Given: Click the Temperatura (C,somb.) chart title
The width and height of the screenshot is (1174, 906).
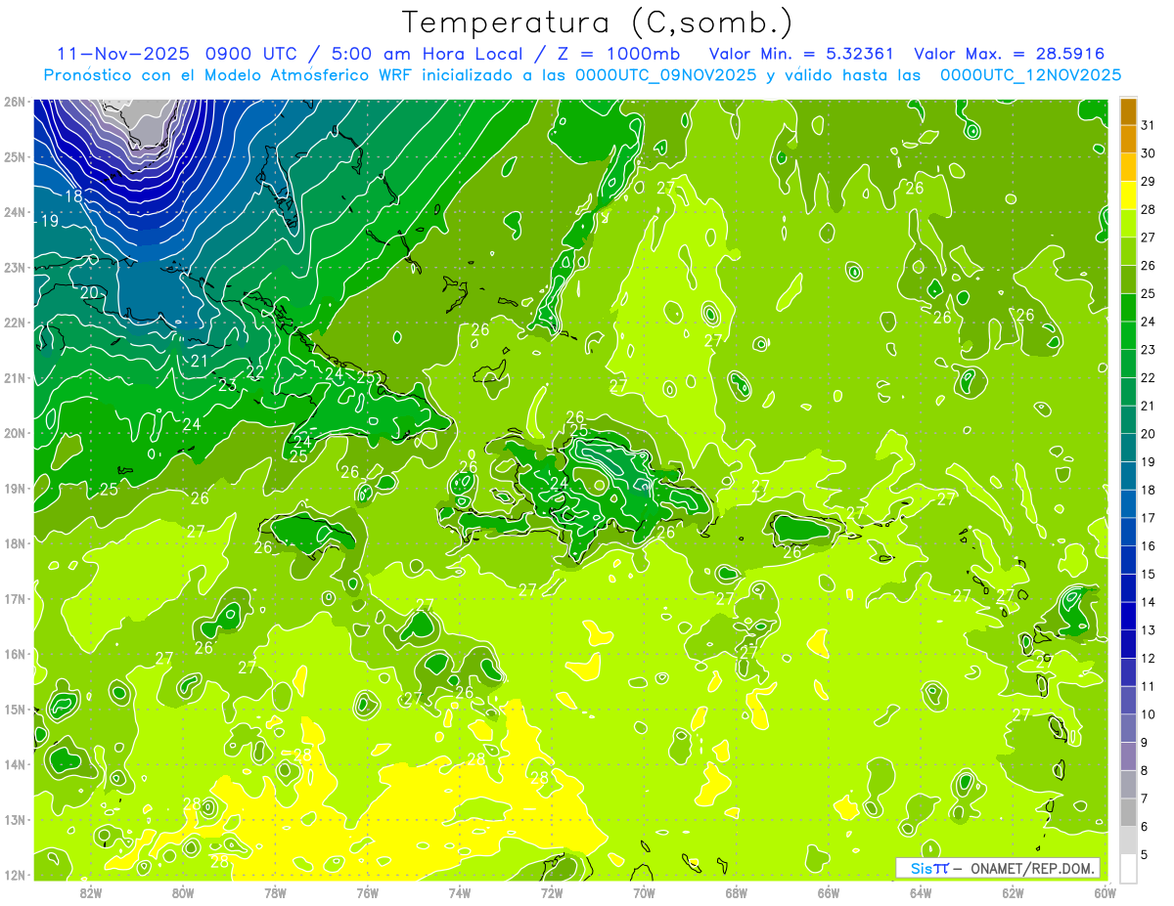Looking at the screenshot, I should 598,22.
